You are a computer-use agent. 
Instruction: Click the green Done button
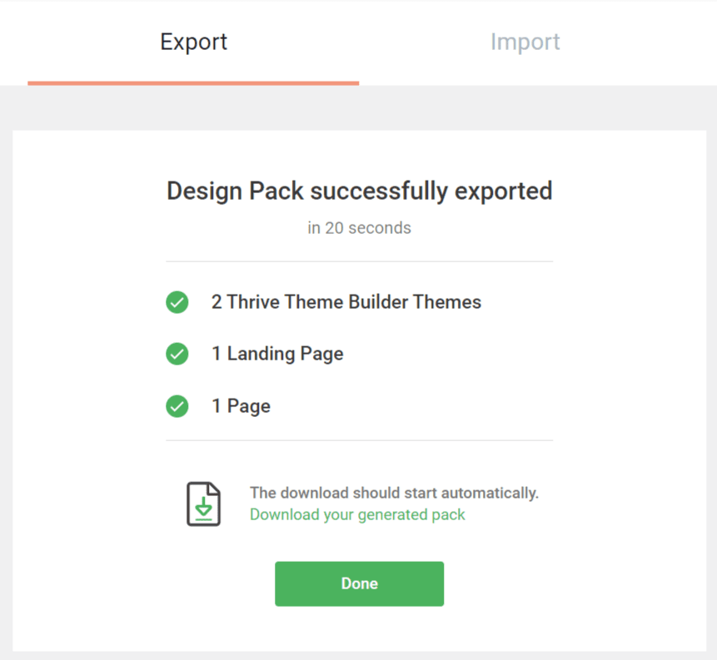(x=359, y=583)
